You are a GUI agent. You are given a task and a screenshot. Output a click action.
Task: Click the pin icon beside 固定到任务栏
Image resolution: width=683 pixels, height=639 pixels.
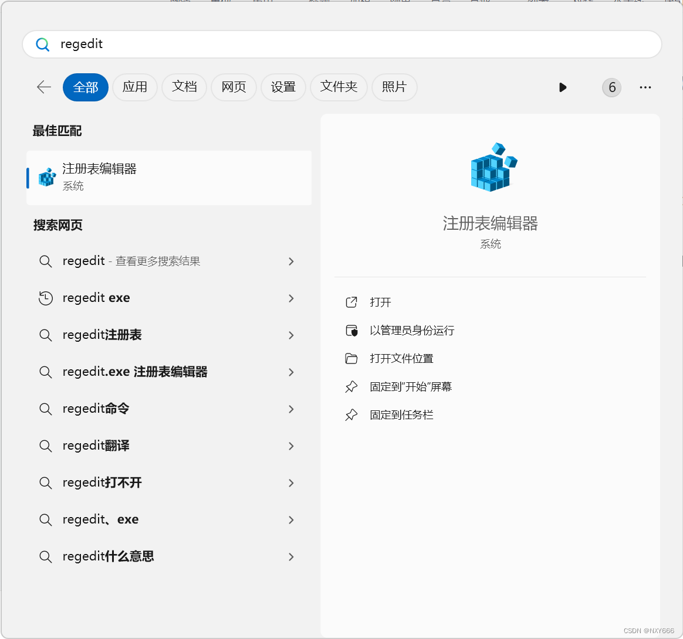coord(351,415)
